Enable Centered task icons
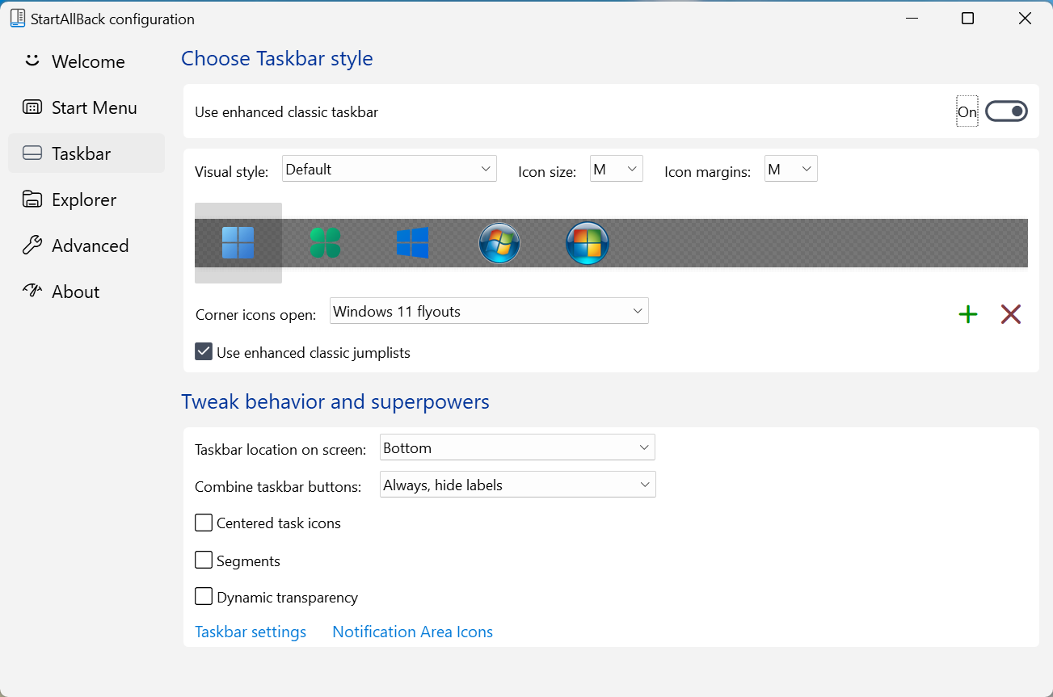Image resolution: width=1053 pixels, height=697 pixels. [x=204, y=523]
